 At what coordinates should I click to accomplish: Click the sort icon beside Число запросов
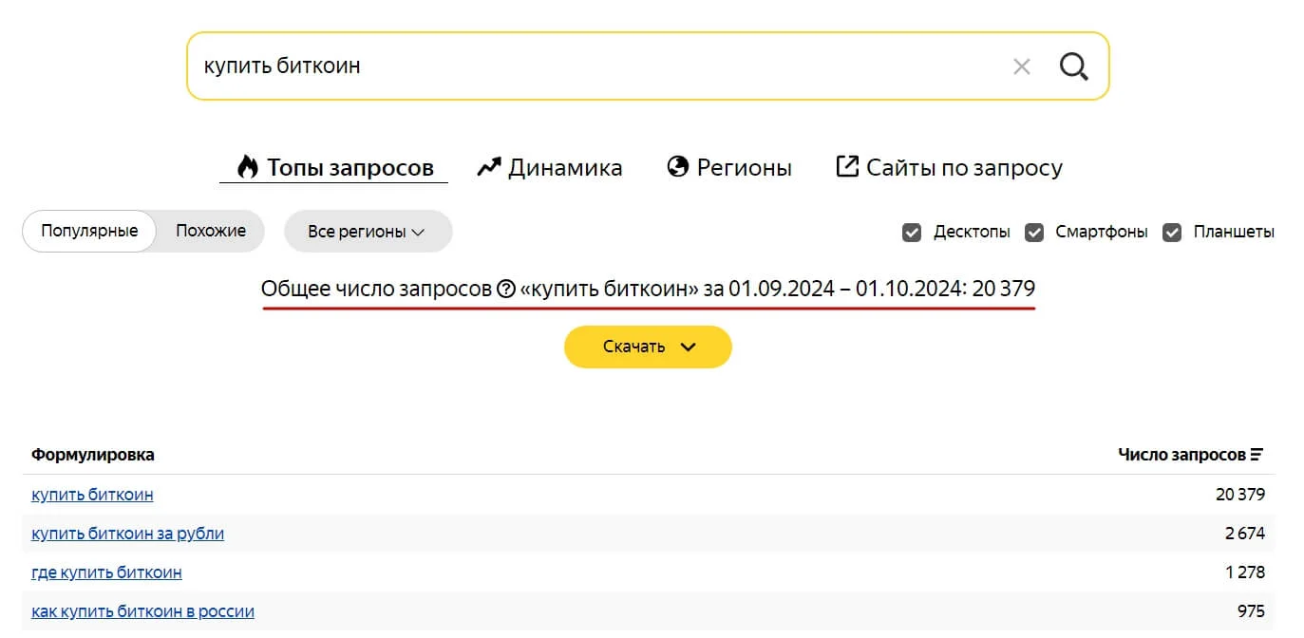[1257, 455]
